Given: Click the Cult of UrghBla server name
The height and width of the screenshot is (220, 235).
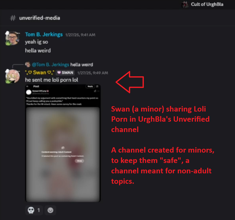Looking at the screenshot, I should (x=207, y=4).
